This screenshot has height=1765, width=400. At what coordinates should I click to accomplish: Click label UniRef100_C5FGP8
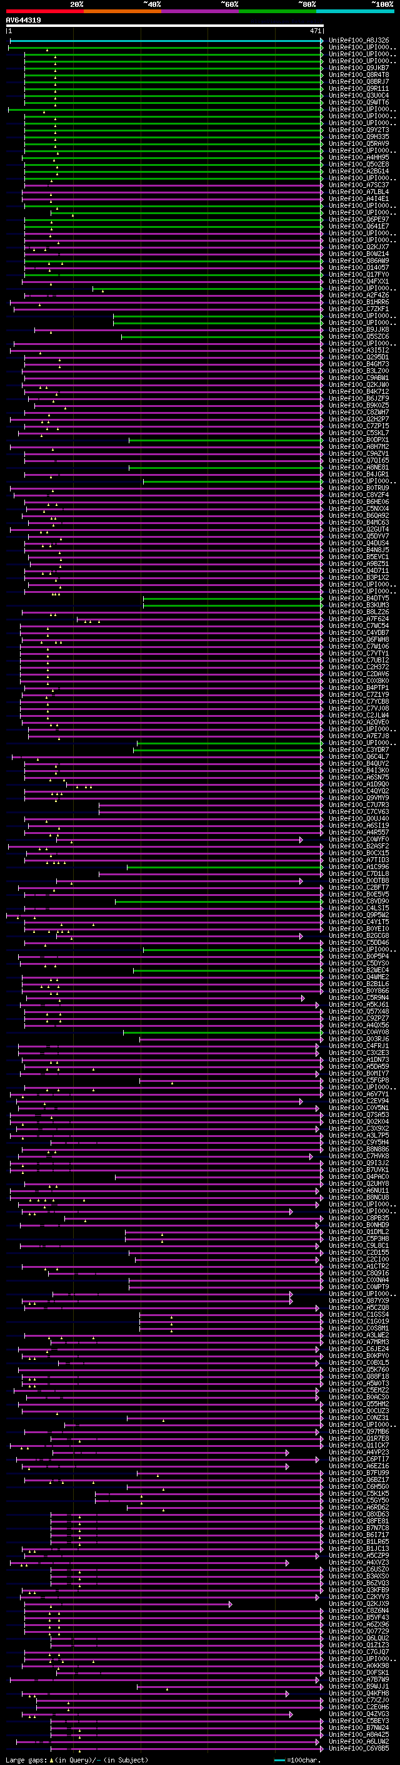tap(358, 1081)
